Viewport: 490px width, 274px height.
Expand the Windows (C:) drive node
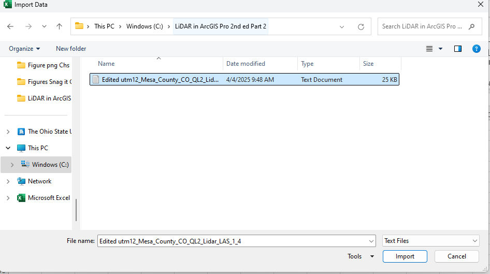12,165
